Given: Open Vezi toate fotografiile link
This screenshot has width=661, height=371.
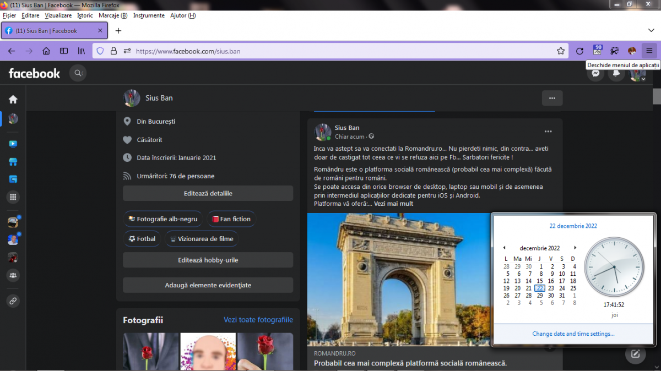Looking at the screenshot, I should click(258, 320).
